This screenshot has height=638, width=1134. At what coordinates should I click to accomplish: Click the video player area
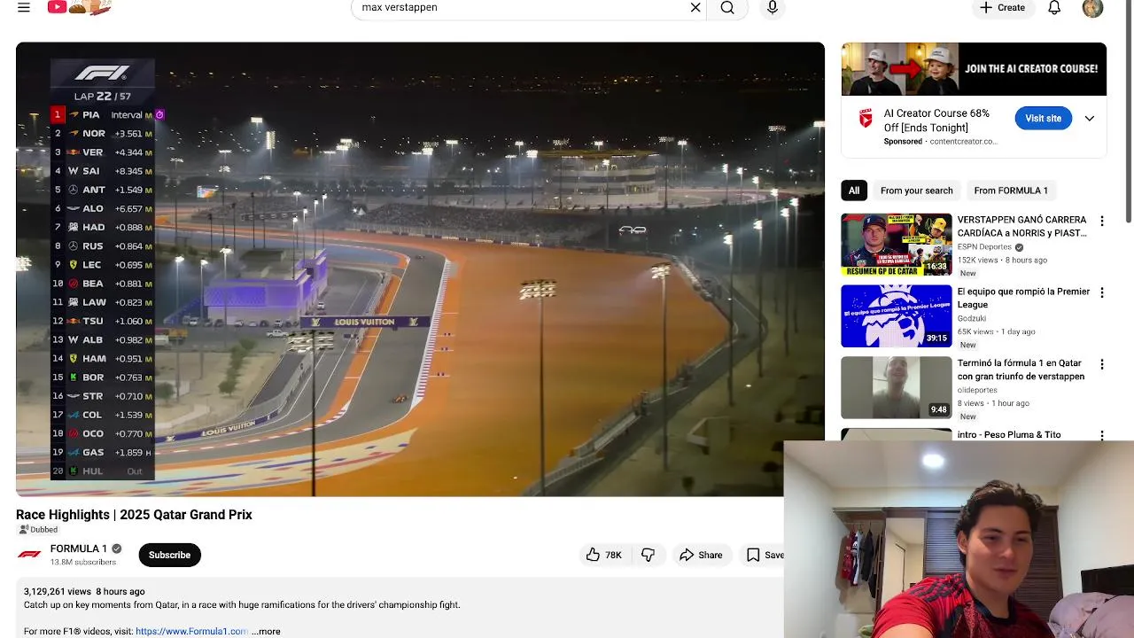[420, 269]
